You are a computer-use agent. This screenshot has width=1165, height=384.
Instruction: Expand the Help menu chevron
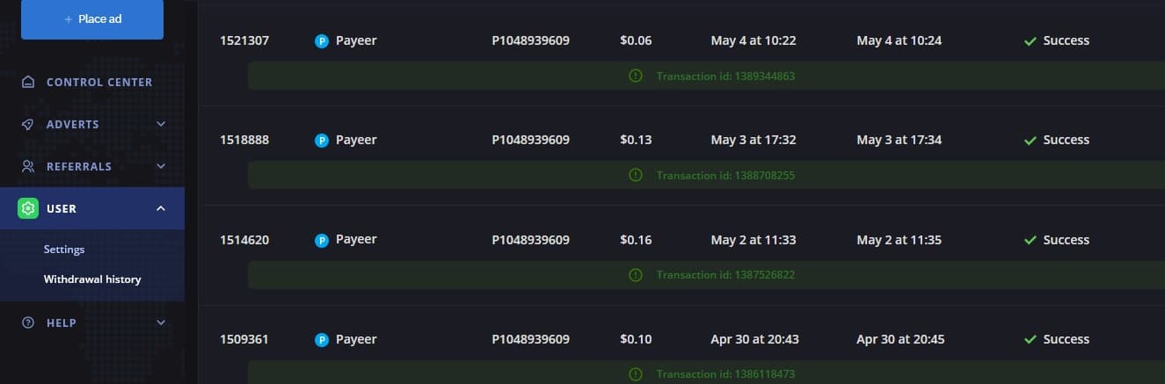(161, 322)
